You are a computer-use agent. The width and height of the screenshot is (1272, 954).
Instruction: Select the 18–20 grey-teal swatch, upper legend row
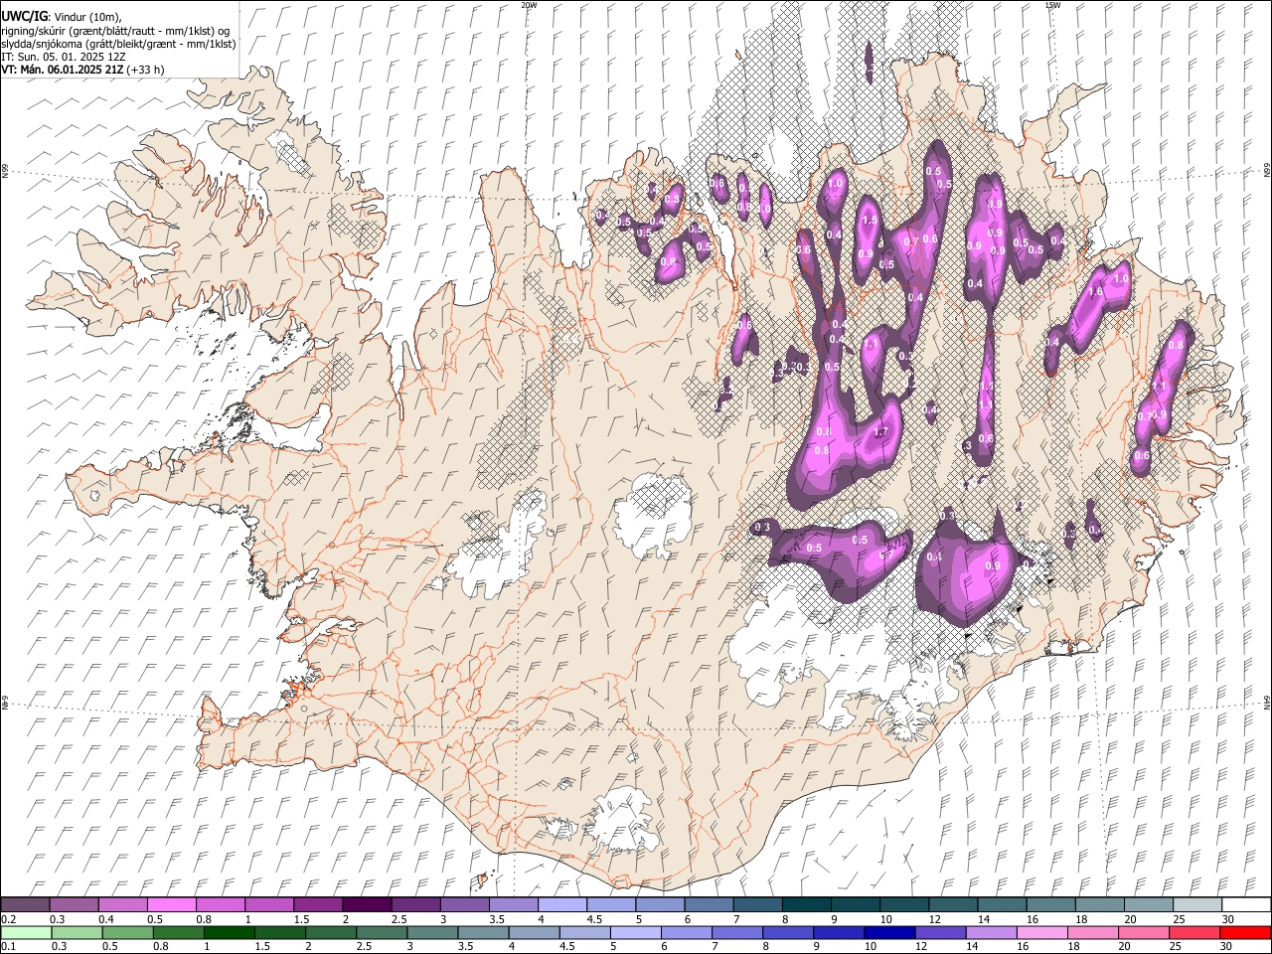coord(1101,905)
